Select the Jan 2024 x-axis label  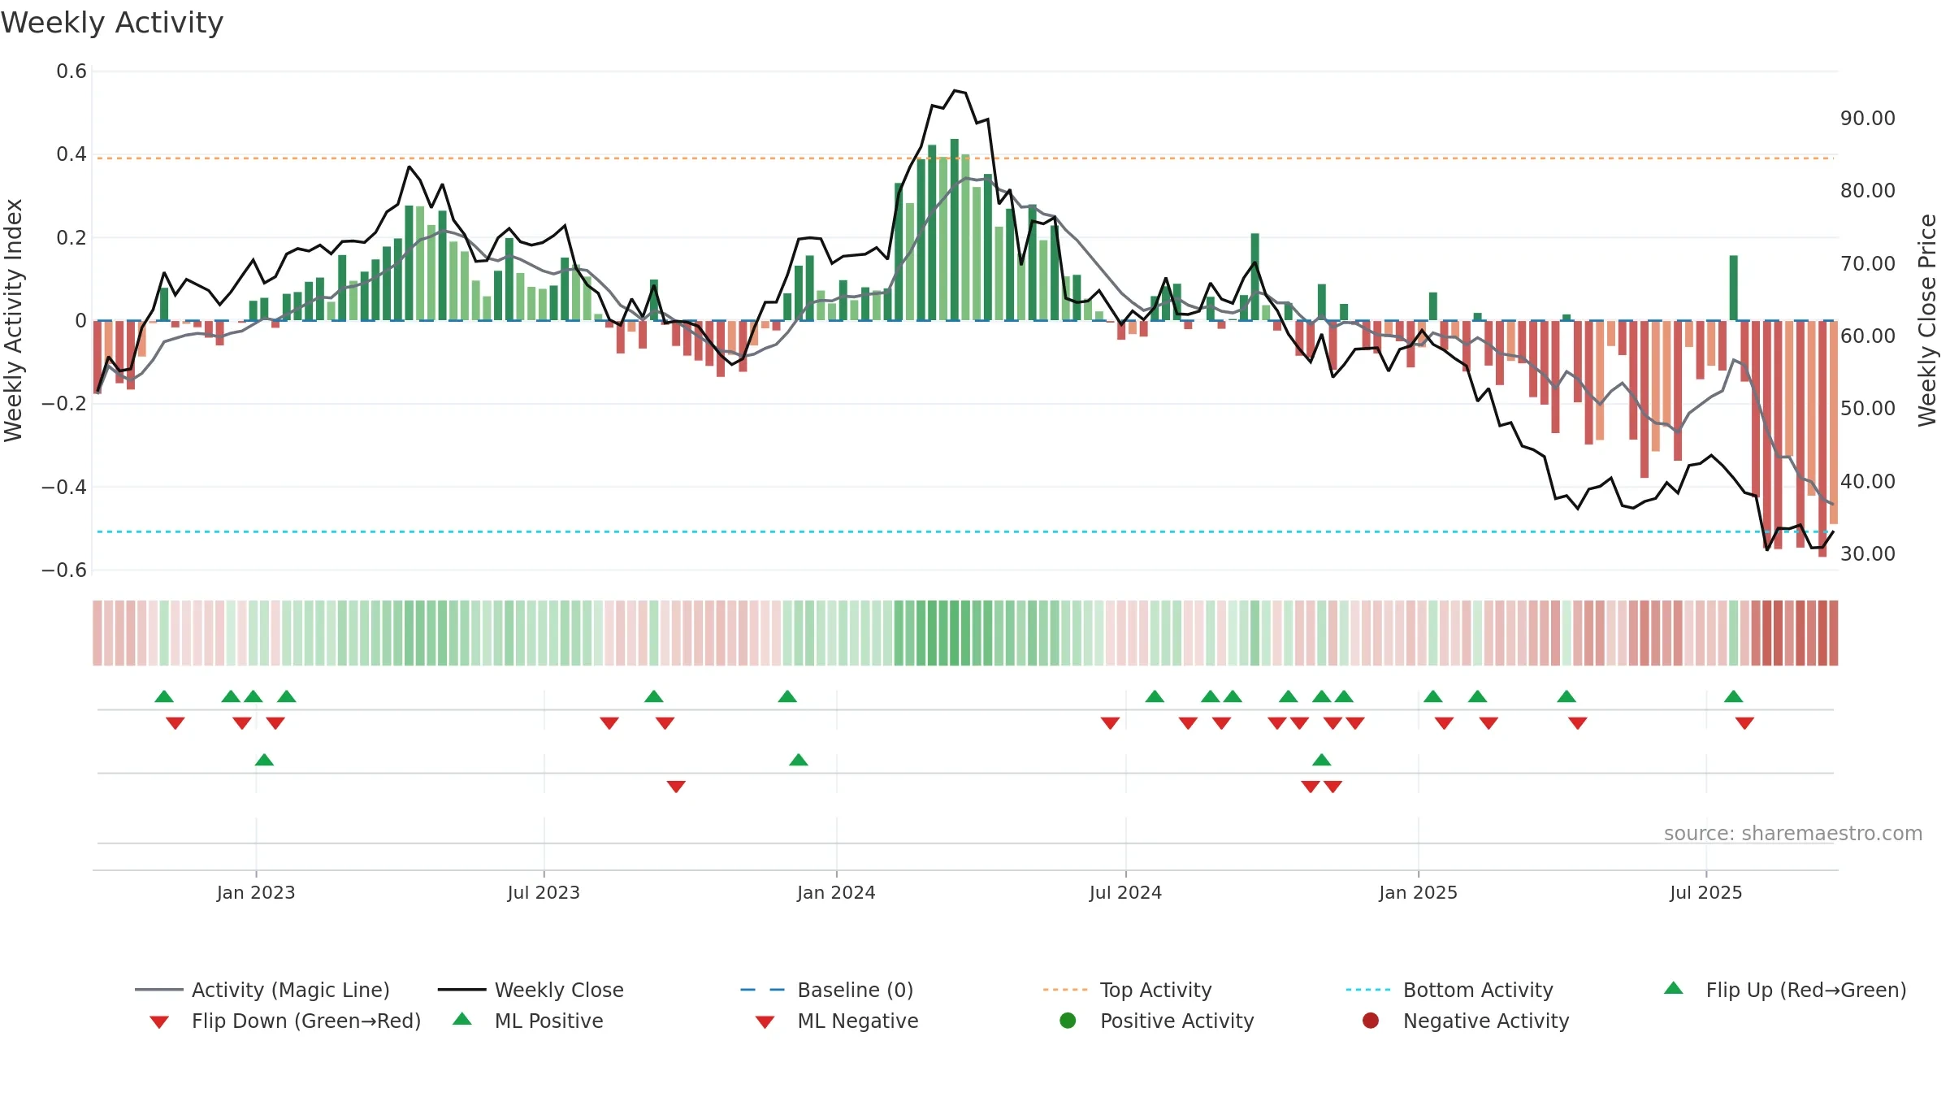click(x=836, y=892)
